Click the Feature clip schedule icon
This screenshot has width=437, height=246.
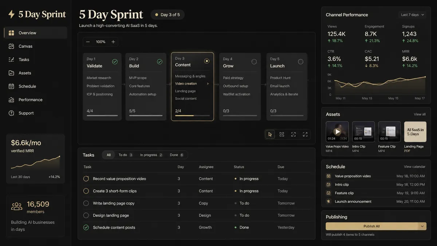(x=328, y=193)
